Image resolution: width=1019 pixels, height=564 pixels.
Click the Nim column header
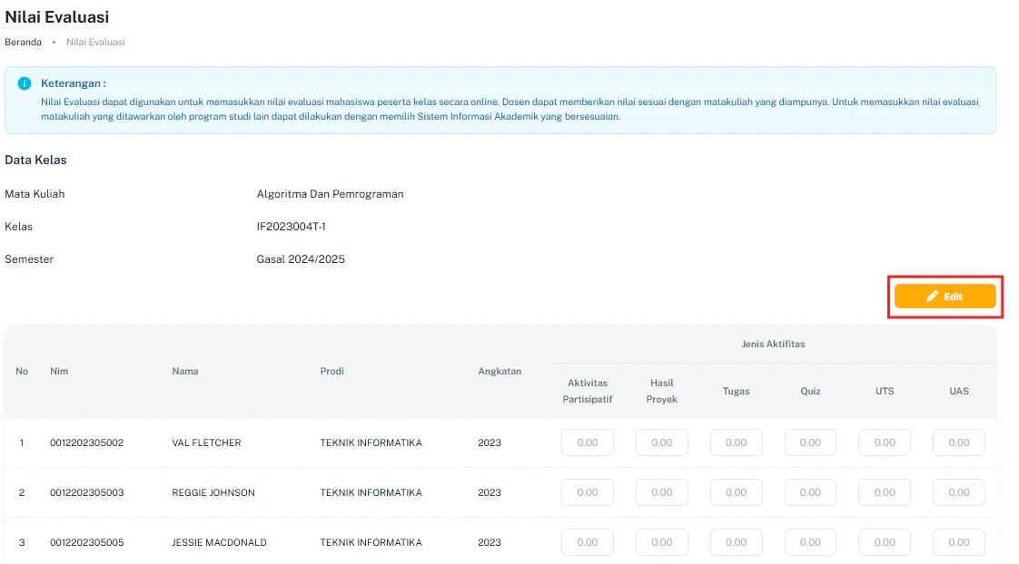pyautogui.click(x=59, y=371)
